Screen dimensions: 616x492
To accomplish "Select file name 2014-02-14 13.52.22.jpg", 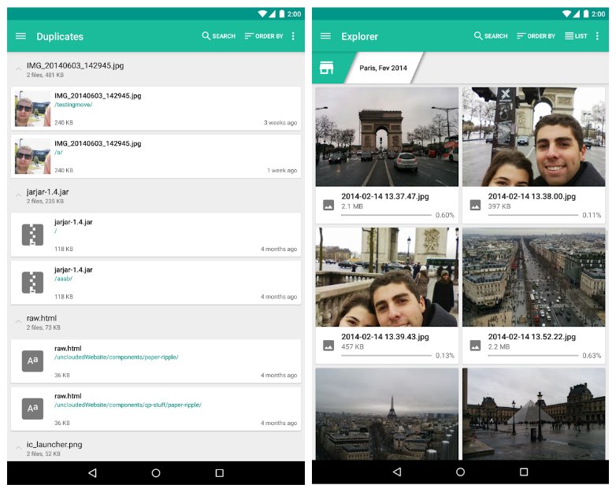I will coord(532,337).
